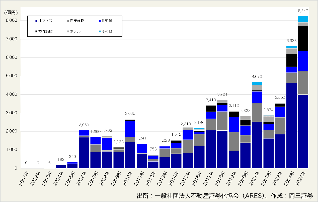Screen dimensions: 318x202
Task: Click the オフィス legend color marker
Action: click(36, 21)
